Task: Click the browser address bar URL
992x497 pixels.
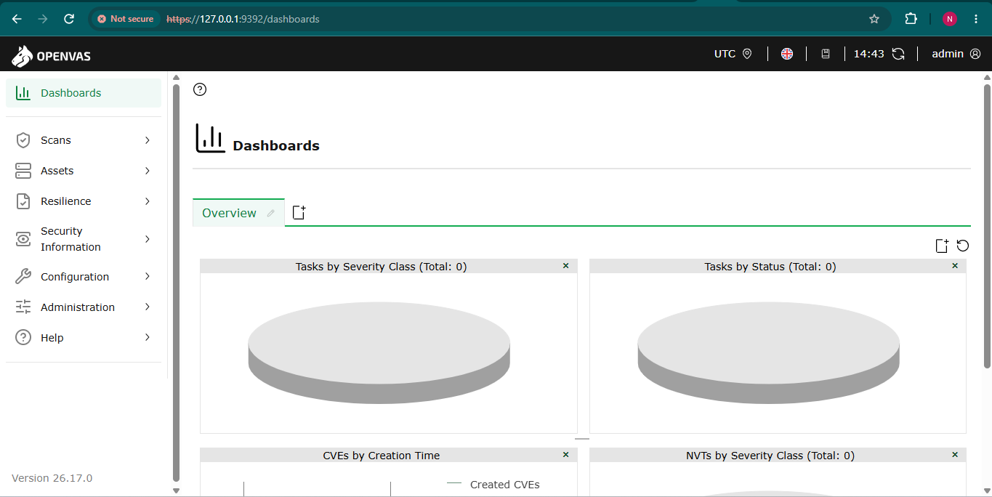Action: tap(243, 19)
